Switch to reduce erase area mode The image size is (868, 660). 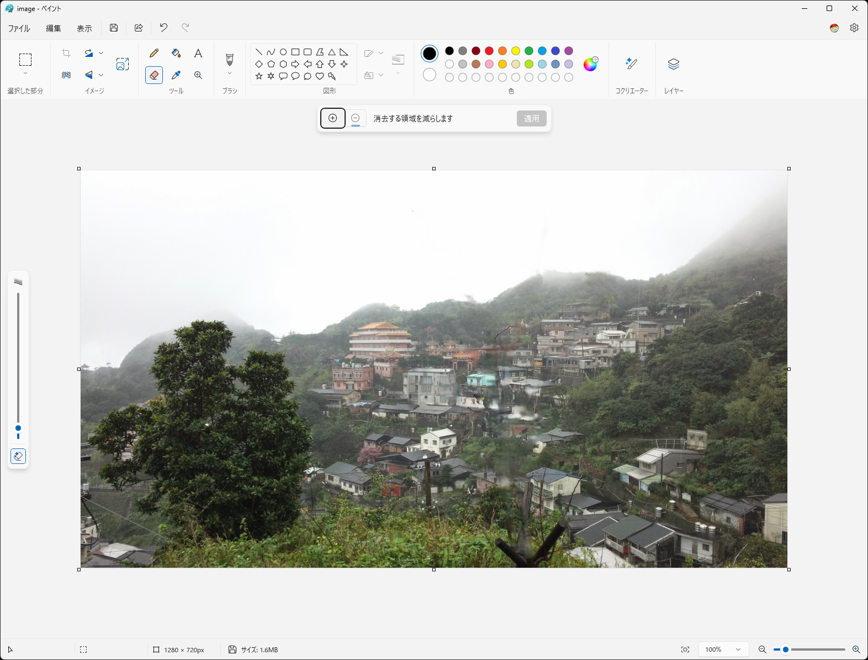tap(356, 118)
